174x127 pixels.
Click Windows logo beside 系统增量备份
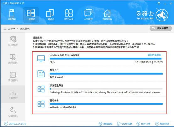click(41, 89)
